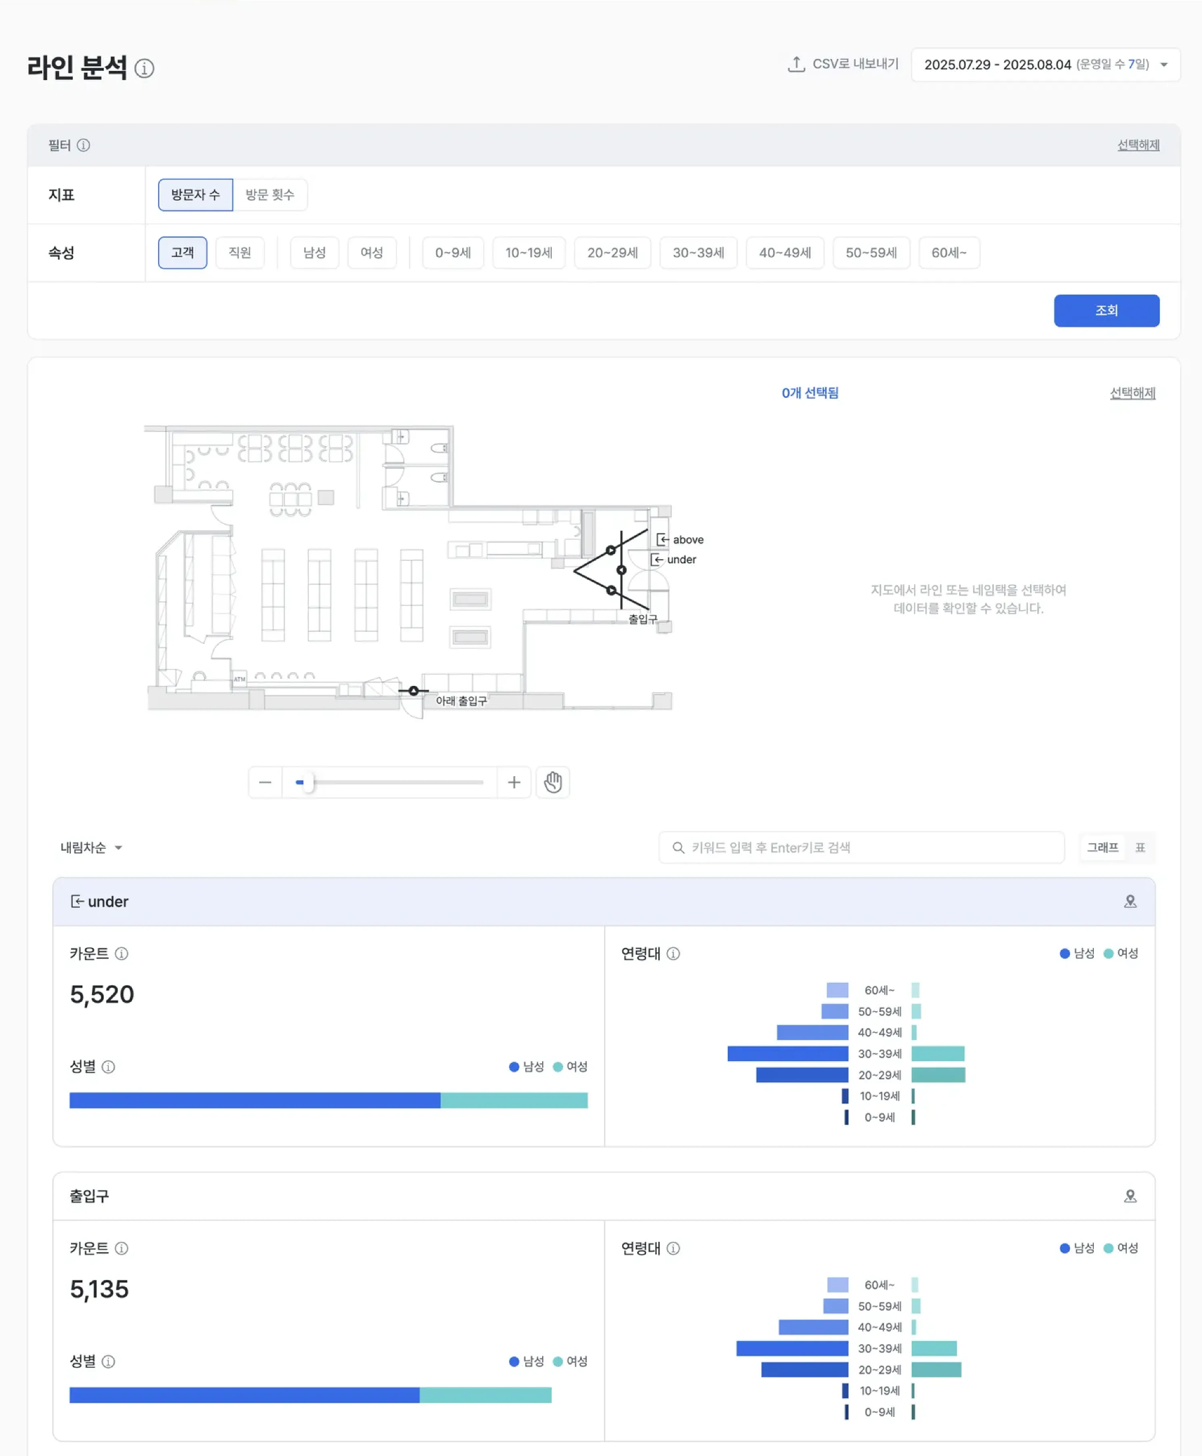Click 선택해제 link in filter header
Viewport: 1202px width, 1456px height.
coord(1138,145)
